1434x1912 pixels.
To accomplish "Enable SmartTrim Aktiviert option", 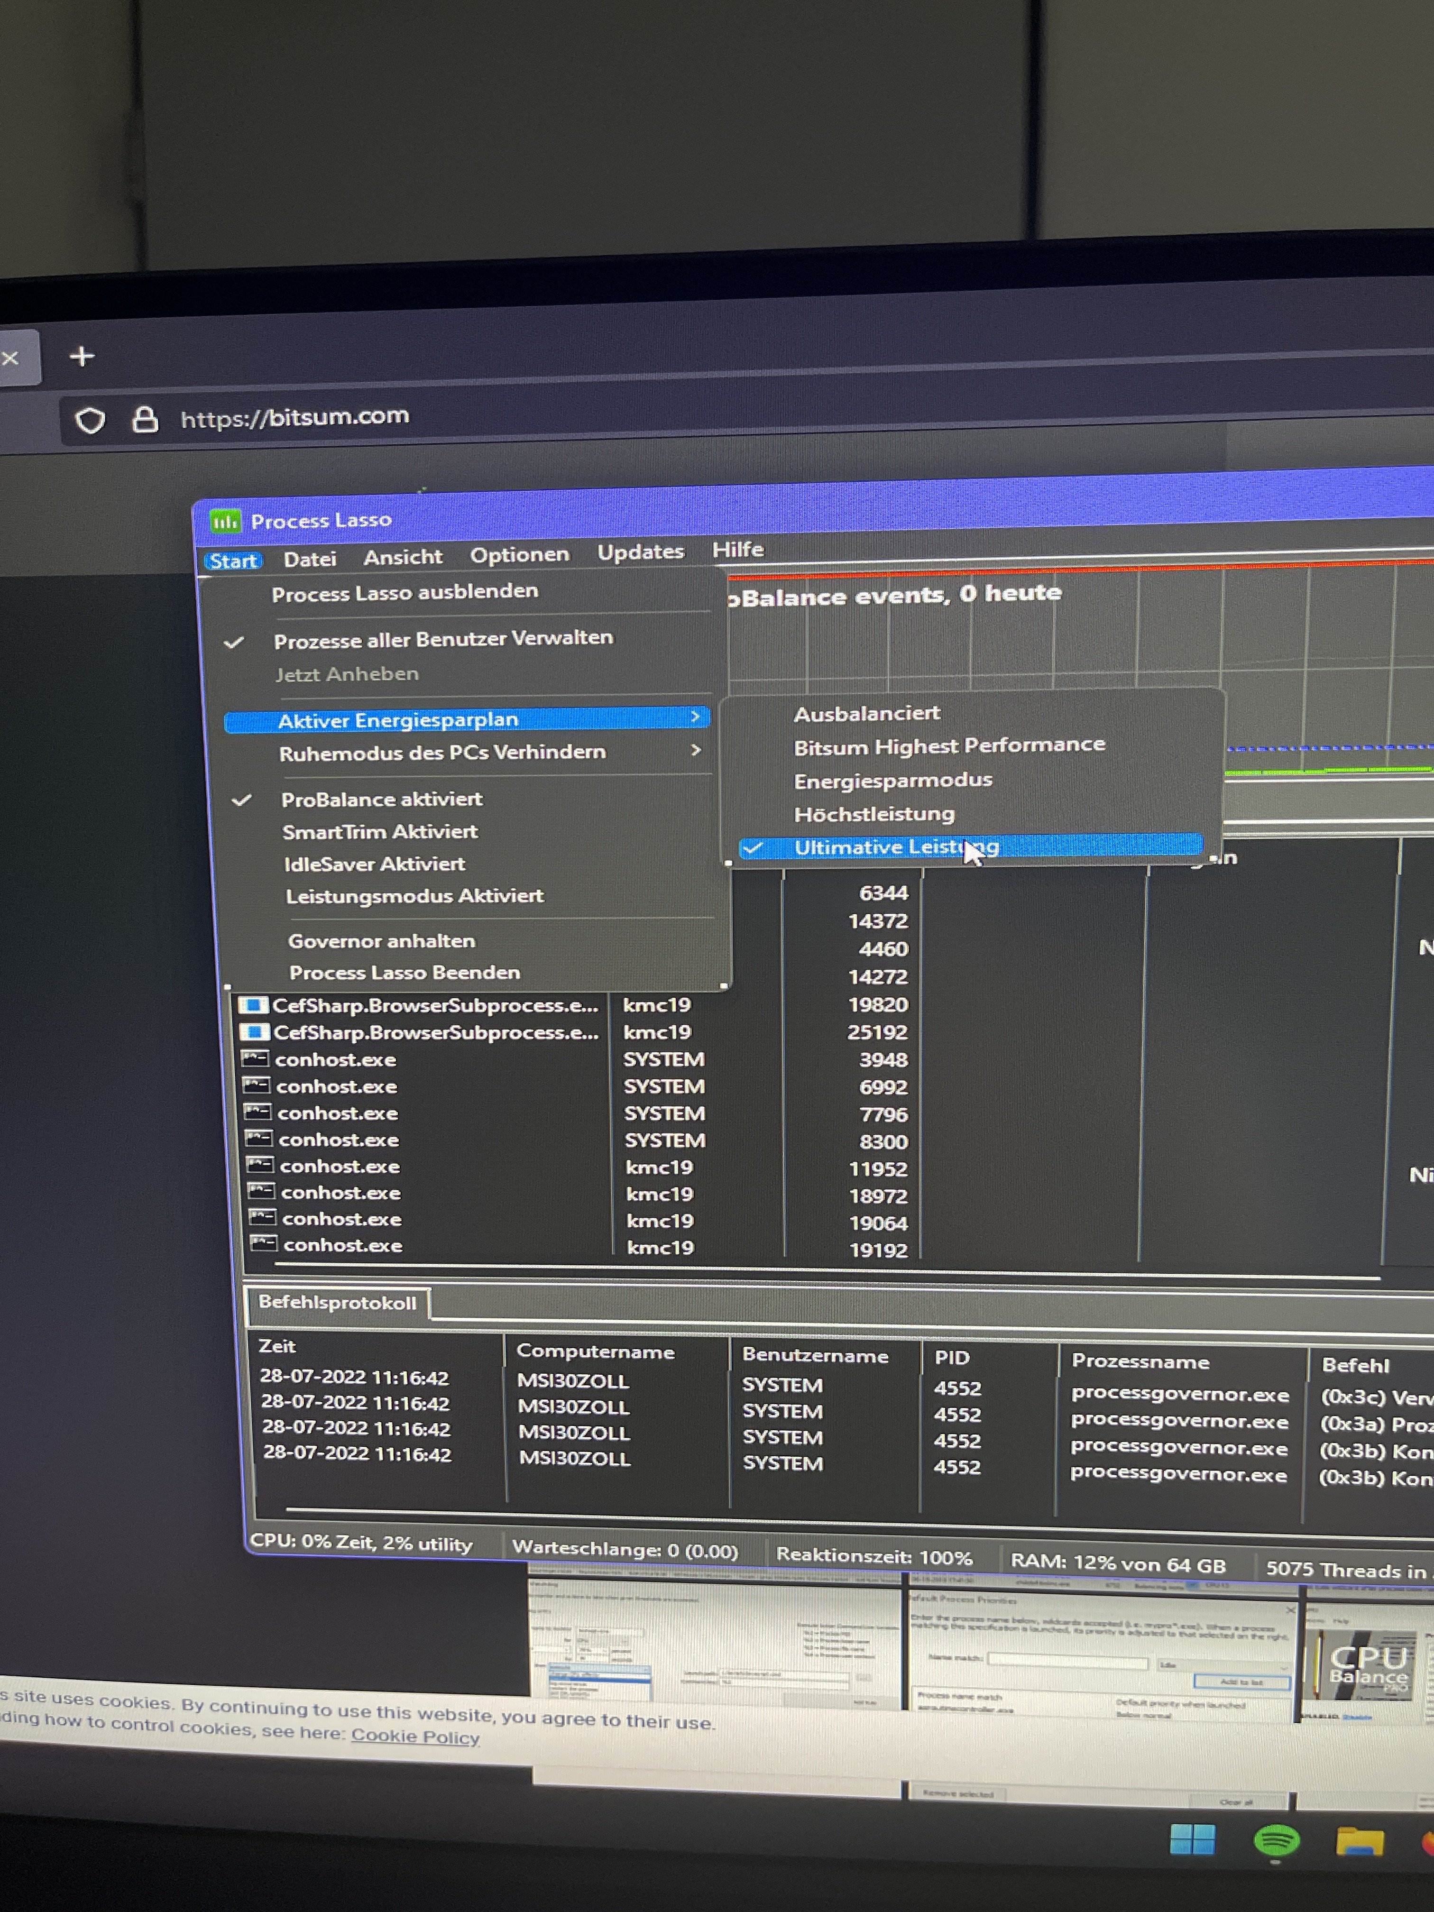I will (x=379, y=832).
